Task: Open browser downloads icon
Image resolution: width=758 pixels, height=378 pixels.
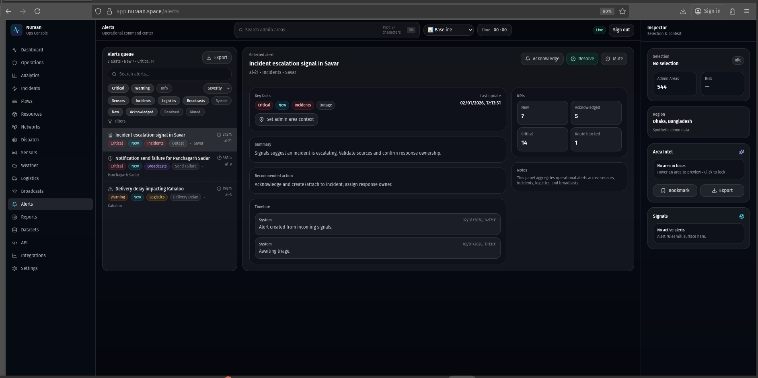Action: click(x=682, y=11)
